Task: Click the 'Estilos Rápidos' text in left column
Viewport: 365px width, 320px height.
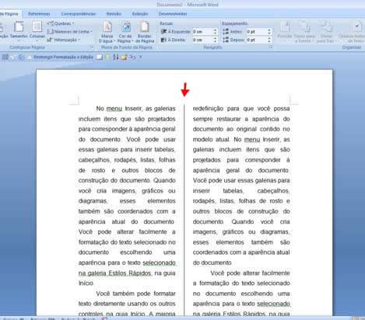Action: click(x=130, y=273)
